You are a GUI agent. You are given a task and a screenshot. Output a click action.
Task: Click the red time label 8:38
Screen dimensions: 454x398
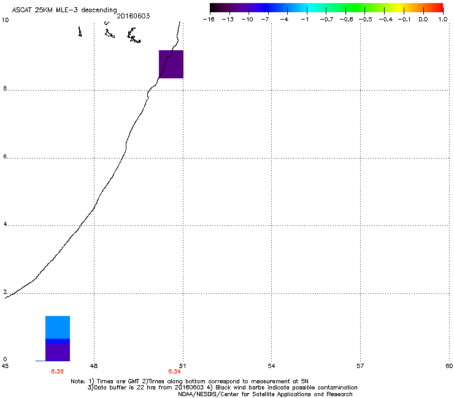[57, 372]
